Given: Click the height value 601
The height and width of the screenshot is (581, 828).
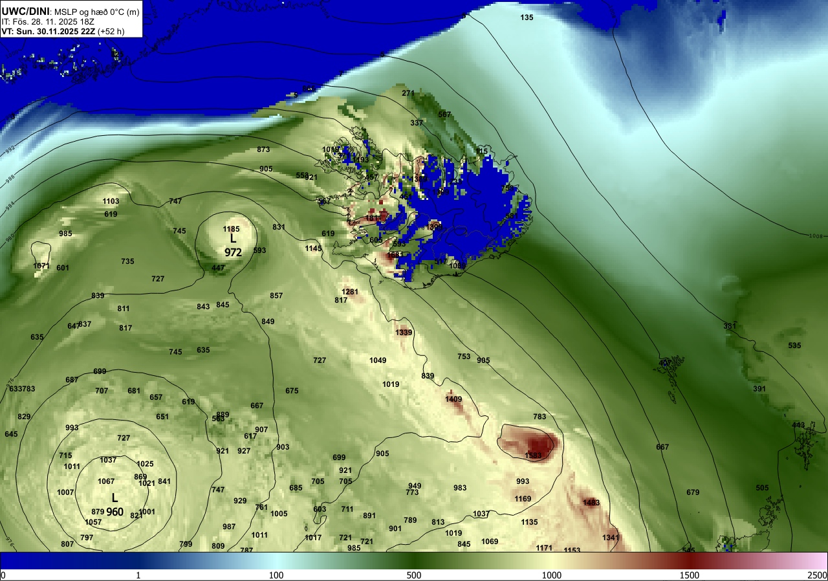Looking at the screenshot, I should (x=63, y=268).
